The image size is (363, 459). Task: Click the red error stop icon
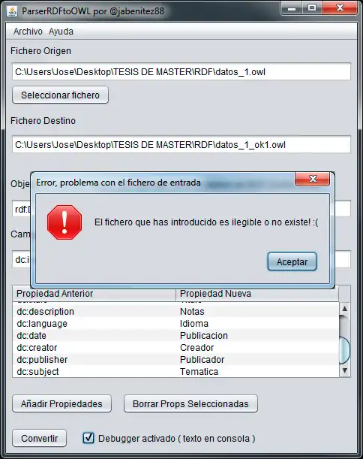pyautogui.click(x=64, y=222)
